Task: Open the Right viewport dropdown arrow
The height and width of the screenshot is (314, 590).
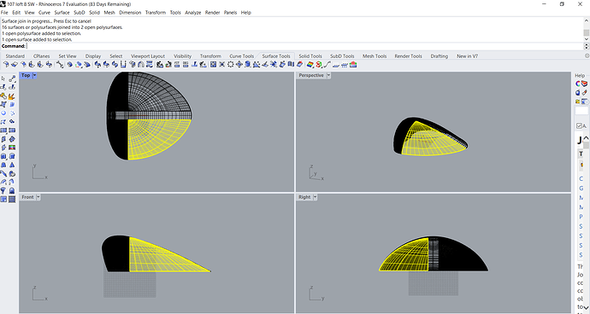Action: (x=315, y=197)
